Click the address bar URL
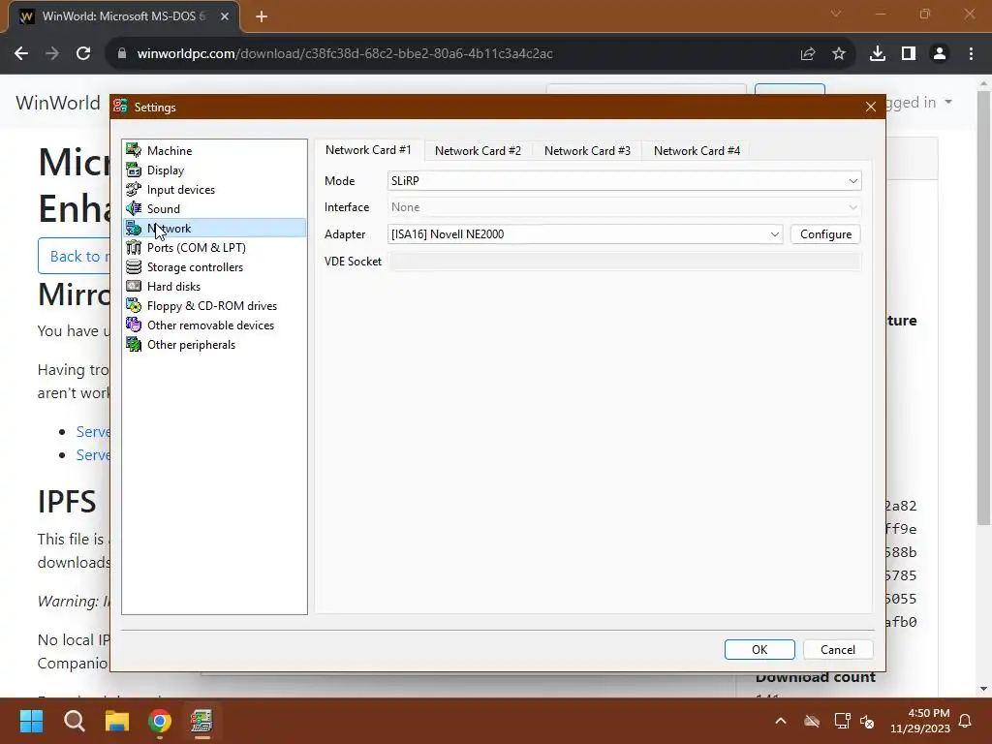The image size is (992, 744). click(x=345, y=54)
